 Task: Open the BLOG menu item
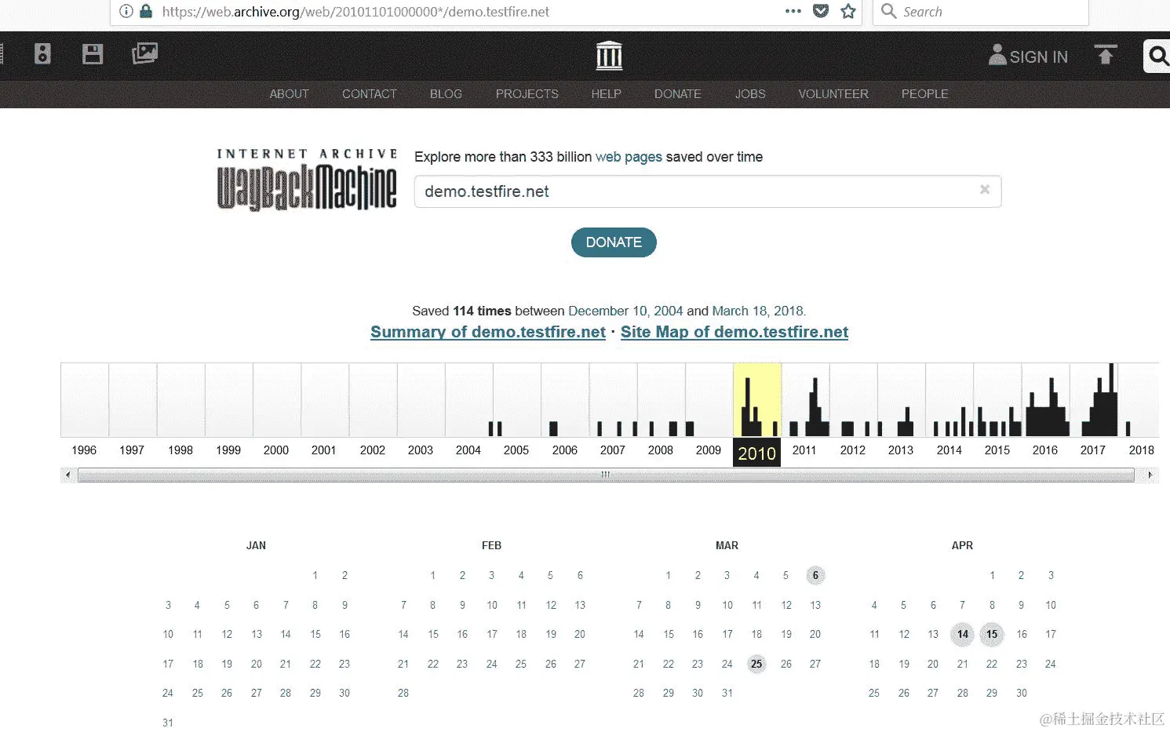click(x=446, y=93)
